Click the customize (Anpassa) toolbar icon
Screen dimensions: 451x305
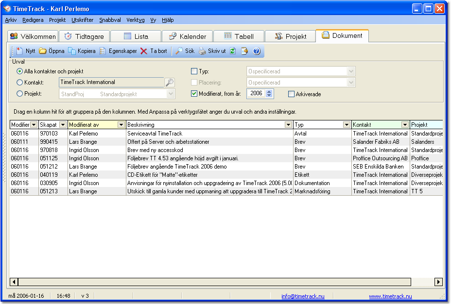point(244,51)
